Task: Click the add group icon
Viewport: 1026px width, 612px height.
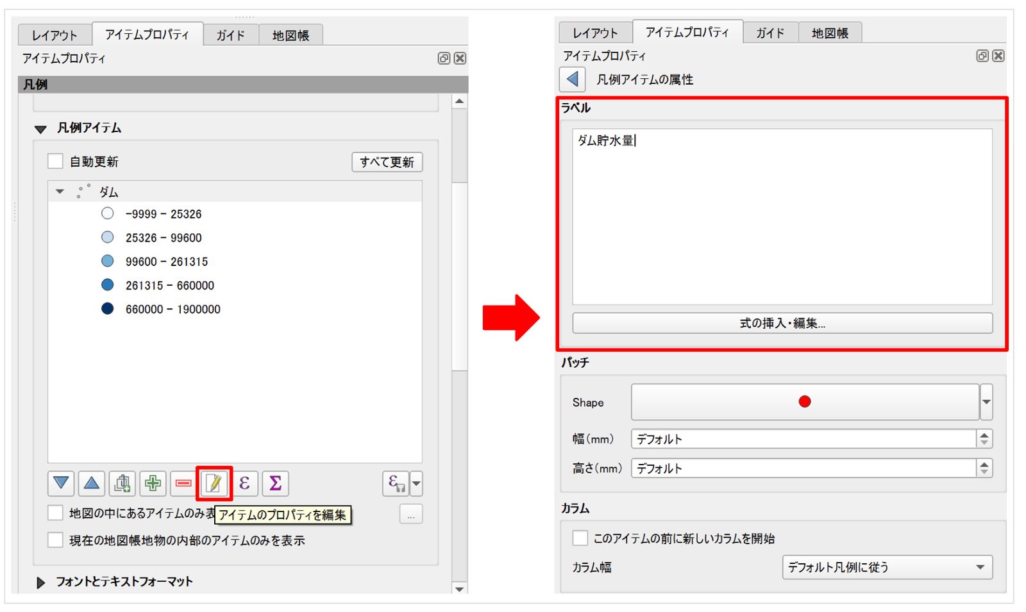Action: [x=122, y=483]
